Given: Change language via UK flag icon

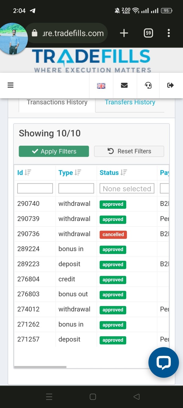Looking at the screenshot, I should click(101, 86).
